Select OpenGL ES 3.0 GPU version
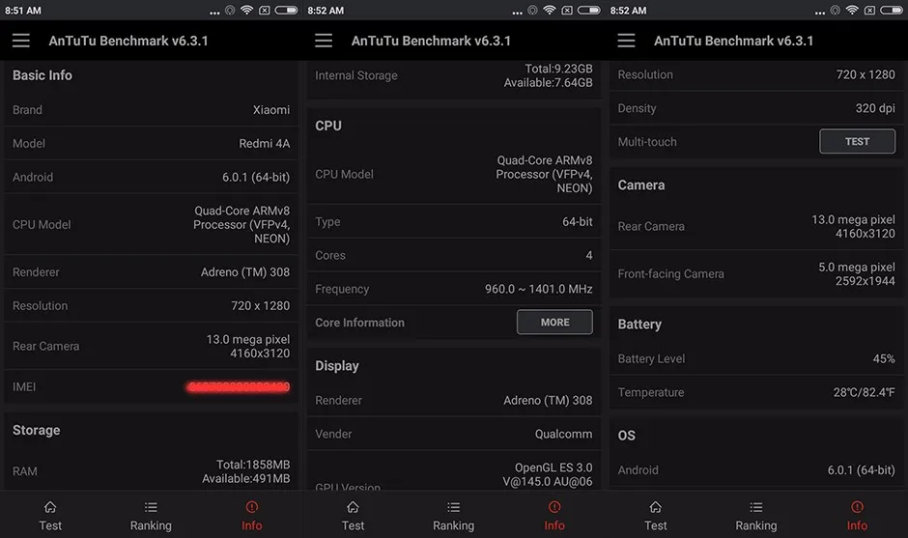Viewport: 908px width, 538px height. click(x=553, y=467)
